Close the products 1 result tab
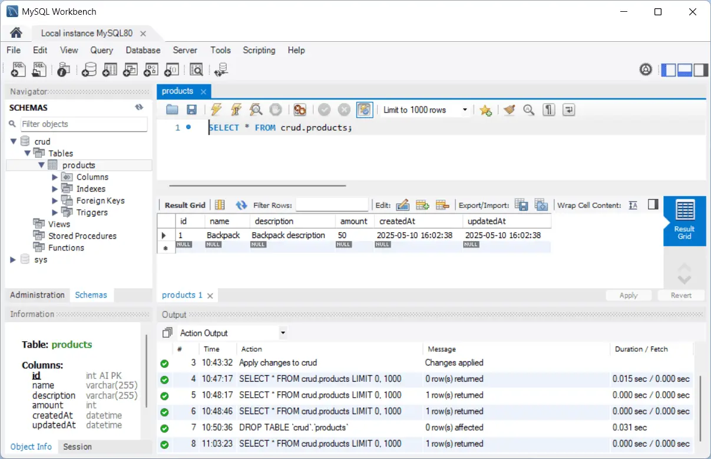This screenshot has width=711, height=459. coord(210,295)
